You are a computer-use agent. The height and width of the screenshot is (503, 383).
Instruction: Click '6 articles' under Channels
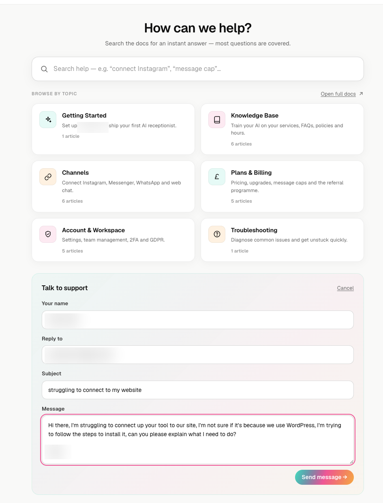coord(72,201)
